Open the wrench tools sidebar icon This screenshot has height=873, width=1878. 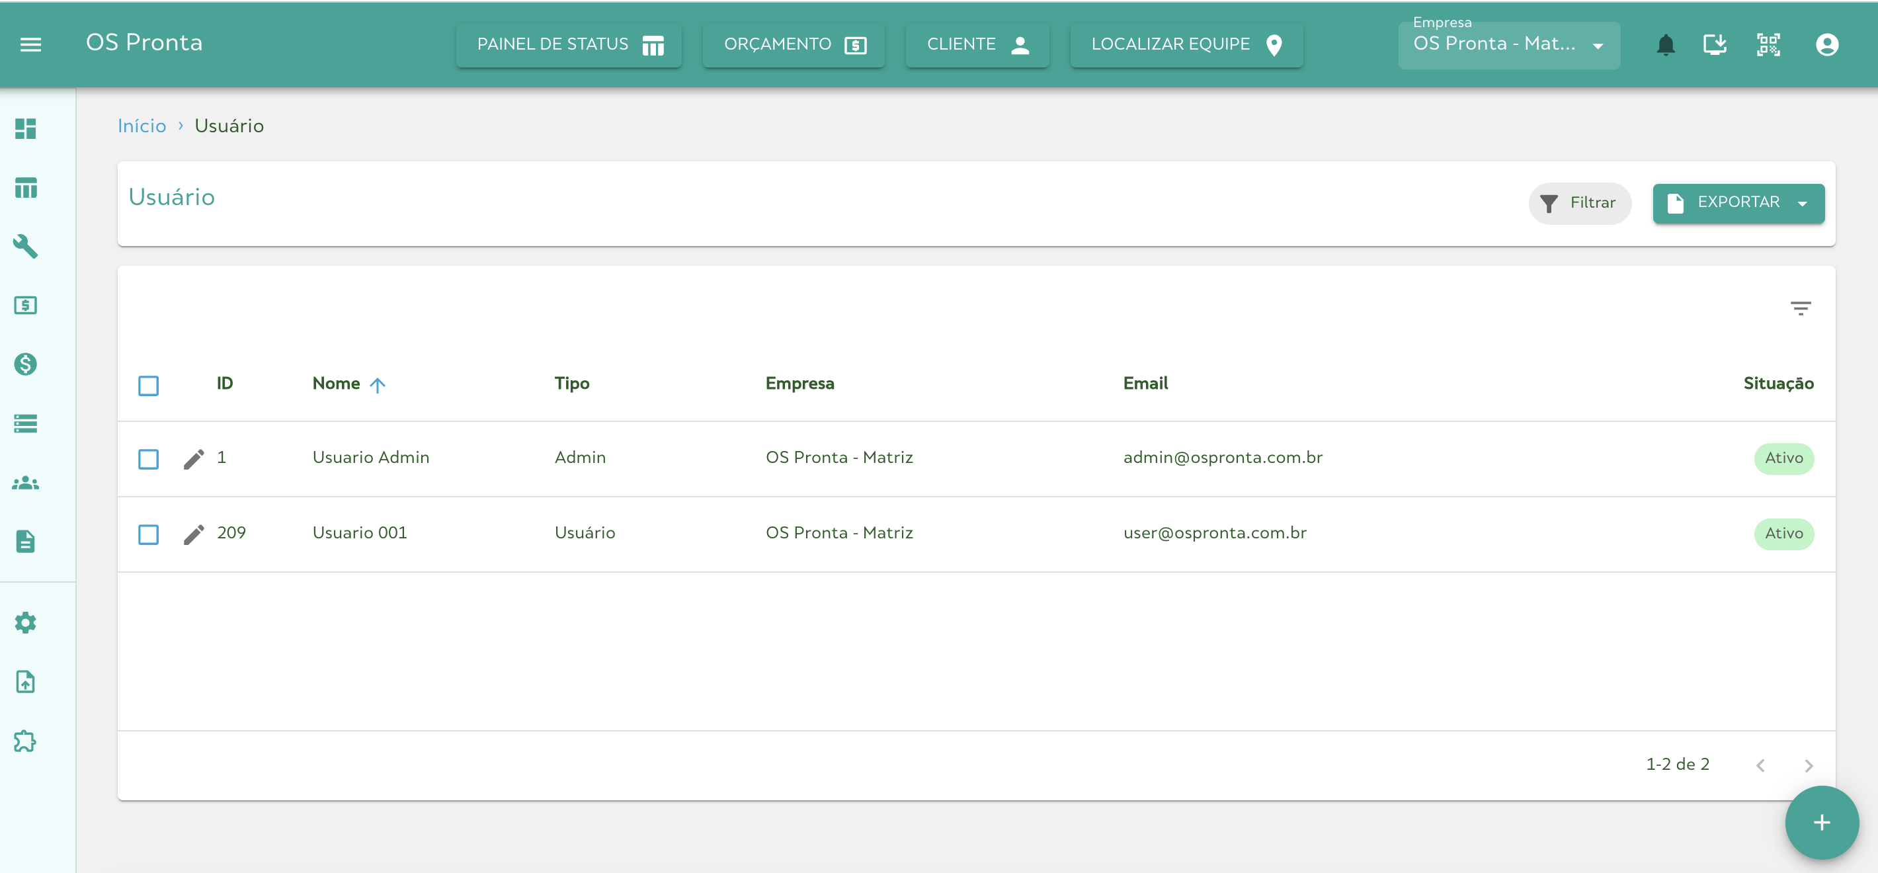pyautogui.click(x=26, y=247)
